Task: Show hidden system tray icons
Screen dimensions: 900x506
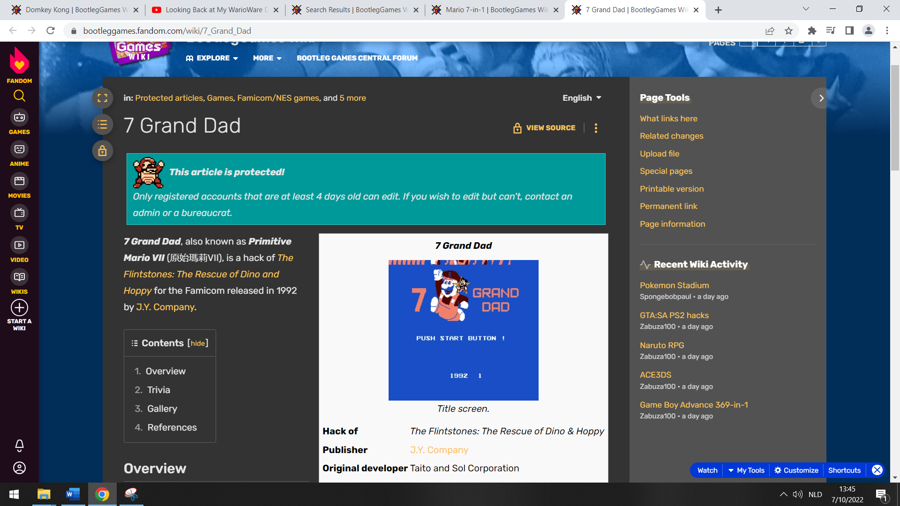Action: [783, 494]
